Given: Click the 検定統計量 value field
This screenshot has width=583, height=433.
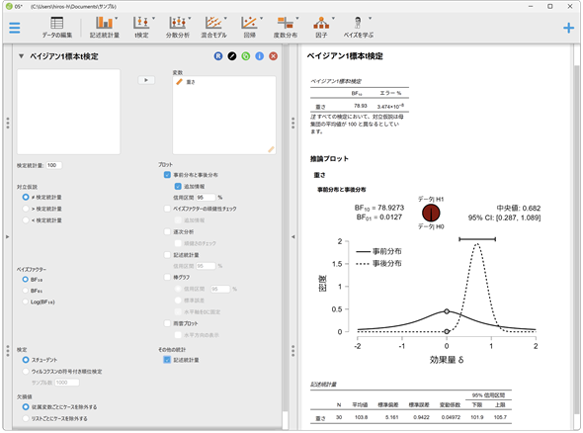Looking at the screenshot, I should click(54, 165).
